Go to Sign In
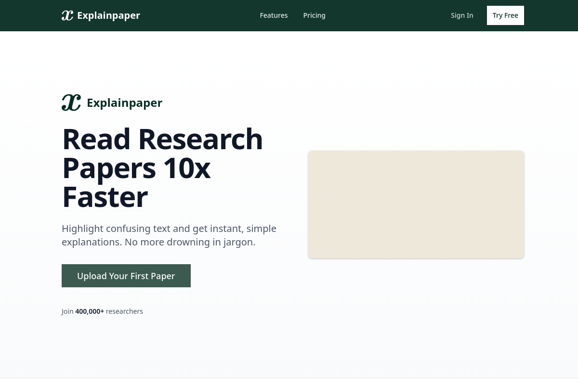 tap(462, 15)
